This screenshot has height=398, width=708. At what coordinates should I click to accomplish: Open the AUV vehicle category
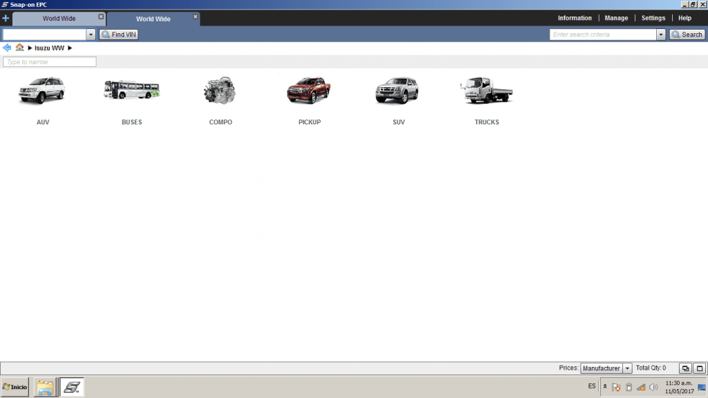(42, 91)
